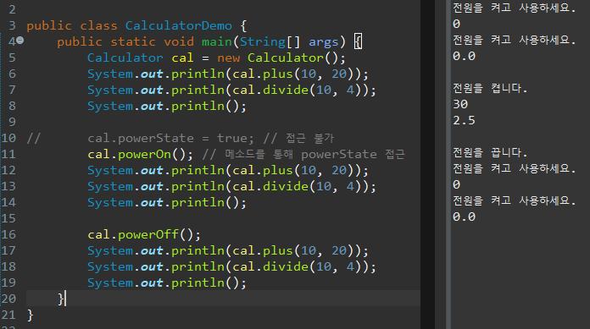Viewport: 590px width, 329px height.
Task: Click line number 16 in the gutter
Action: tap(8, 235)
